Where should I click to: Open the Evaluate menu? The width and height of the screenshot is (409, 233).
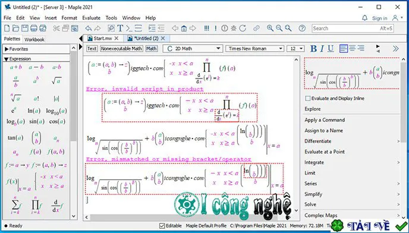(x=92, y=18)
